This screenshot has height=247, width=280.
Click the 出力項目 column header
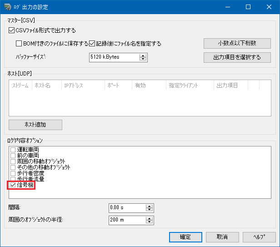[231, 86]
